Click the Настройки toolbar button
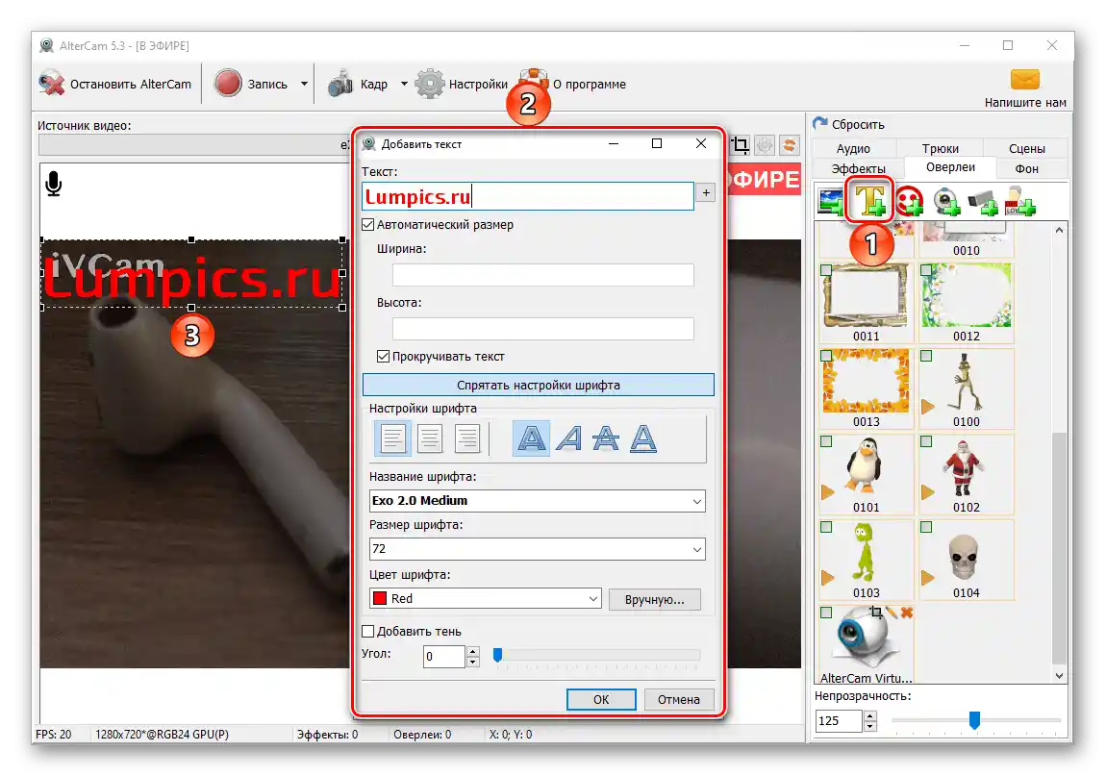The width and height of the screenshot is (1106, 776). (462, 84)
